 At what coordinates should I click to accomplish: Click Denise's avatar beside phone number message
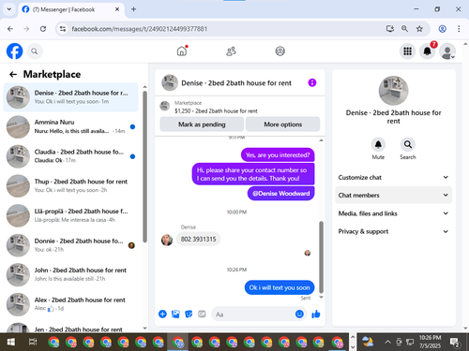point(167,240)
